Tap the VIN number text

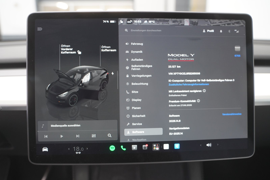(184, 74)
